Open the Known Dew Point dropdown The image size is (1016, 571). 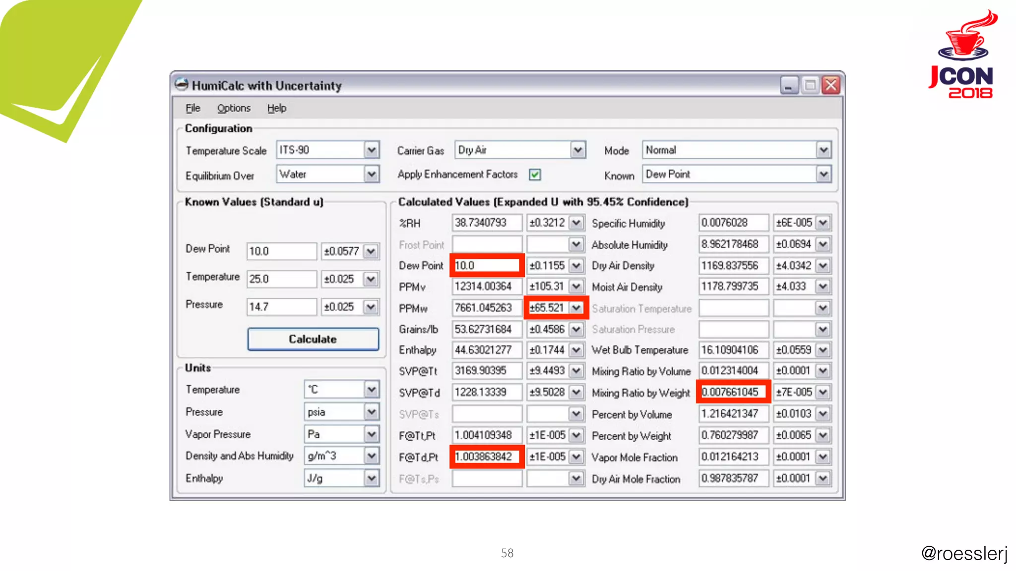pos(824,174)
